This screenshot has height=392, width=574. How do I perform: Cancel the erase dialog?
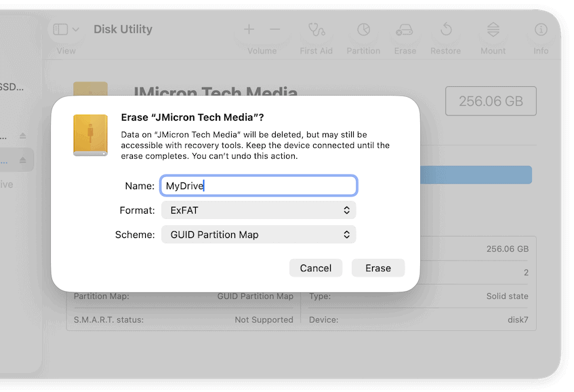tap(316, 268)
